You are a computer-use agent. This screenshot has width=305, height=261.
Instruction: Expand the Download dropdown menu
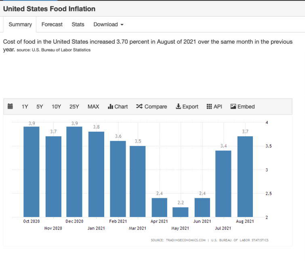tap(108, 24)
